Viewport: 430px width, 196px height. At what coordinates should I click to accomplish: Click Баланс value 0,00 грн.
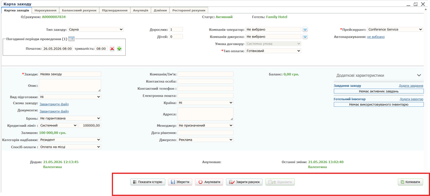(291, 74)
